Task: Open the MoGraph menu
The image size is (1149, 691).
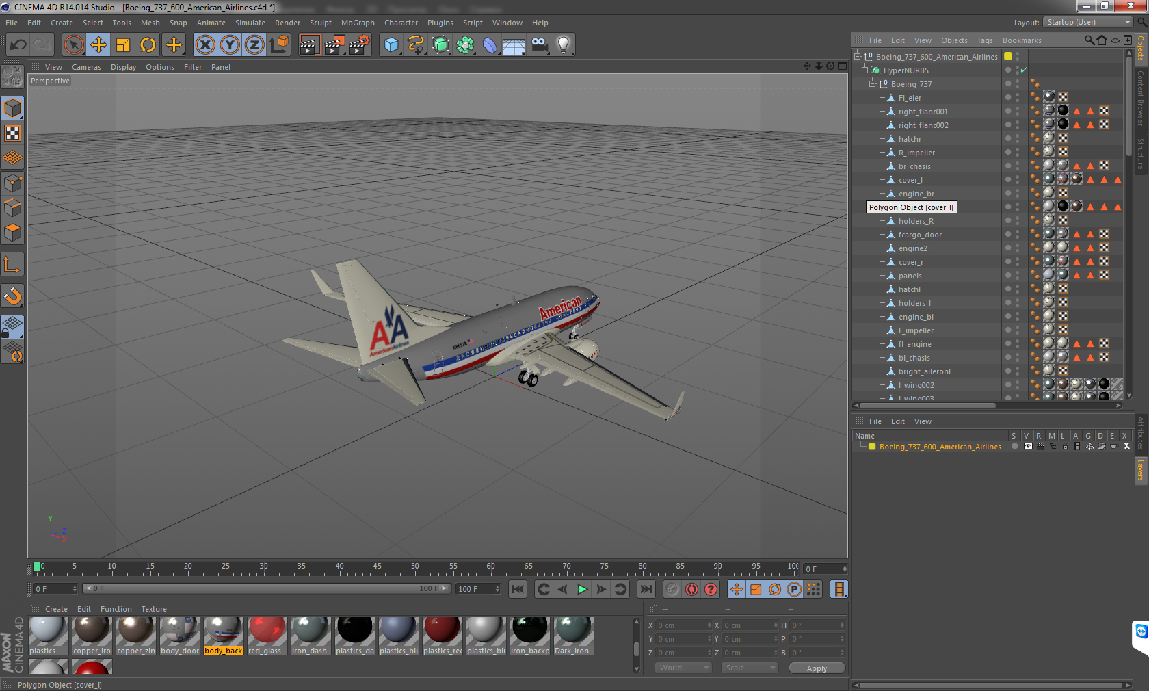Action: 358,23
